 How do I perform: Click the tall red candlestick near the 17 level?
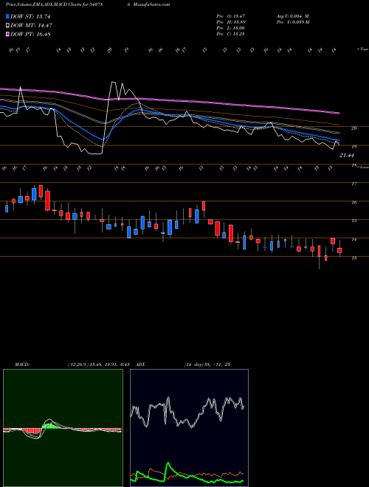tap(47, 201)
